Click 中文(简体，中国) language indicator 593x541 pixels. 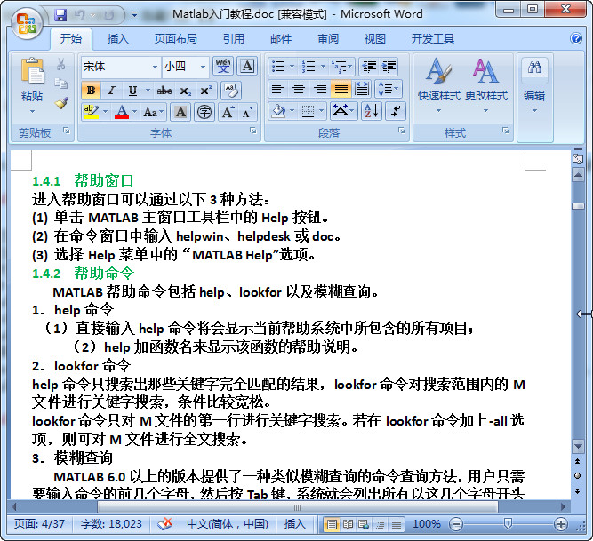click(228, 524)
